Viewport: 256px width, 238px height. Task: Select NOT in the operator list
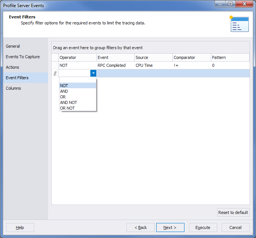click(78, 86)
